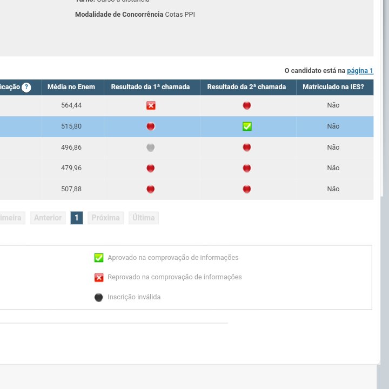This screenshot has height=389, width=389.
Task: Select the highlighted 515,80 score cell
Action: coord(73,126)
